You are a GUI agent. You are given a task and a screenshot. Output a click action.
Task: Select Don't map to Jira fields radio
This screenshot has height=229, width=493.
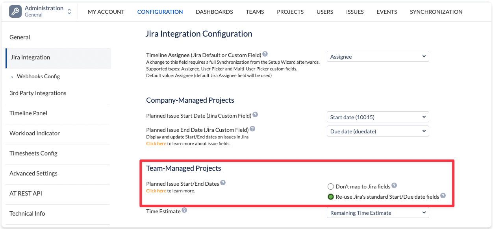click(331, 187)
